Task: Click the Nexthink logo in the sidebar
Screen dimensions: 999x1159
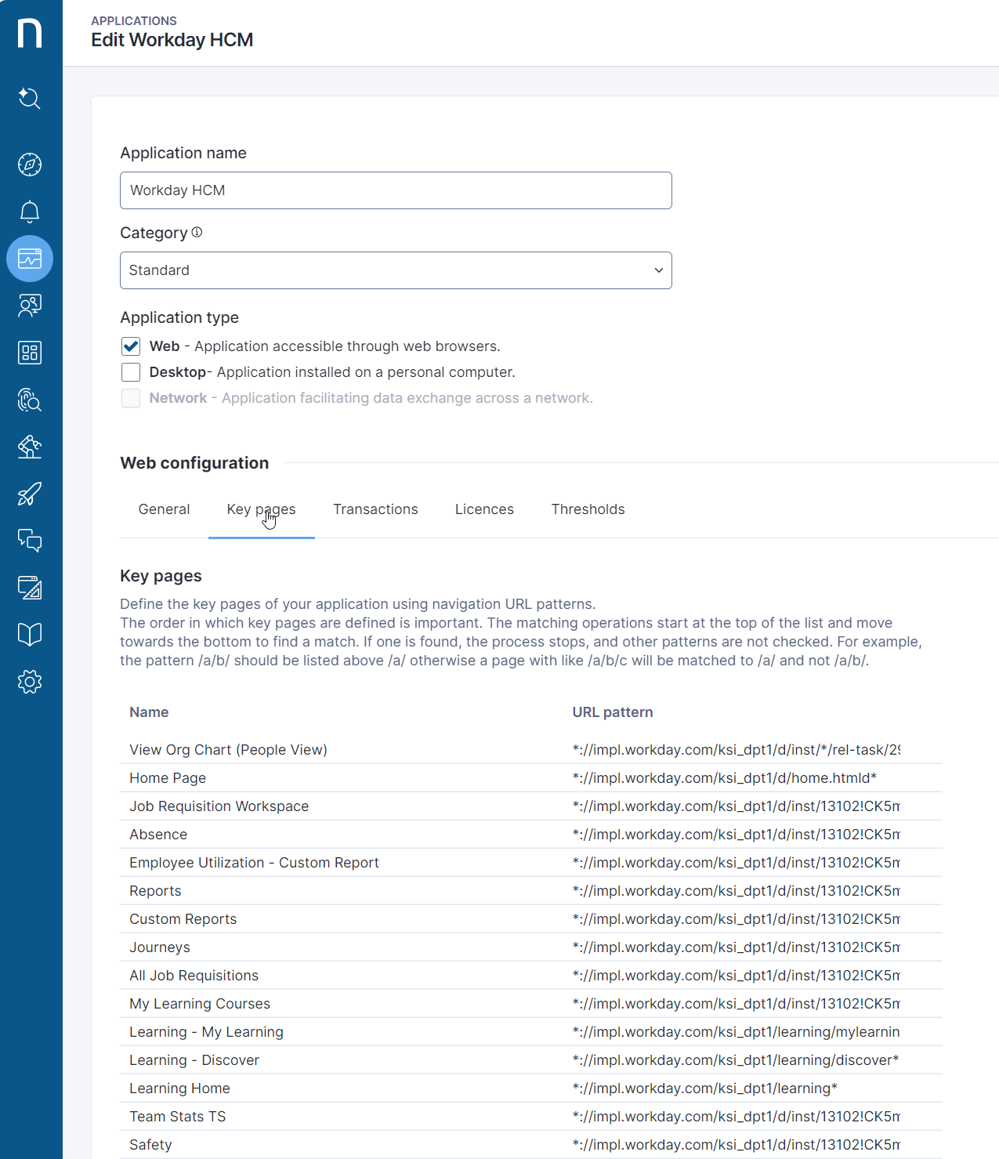Action: click(30, 33)
